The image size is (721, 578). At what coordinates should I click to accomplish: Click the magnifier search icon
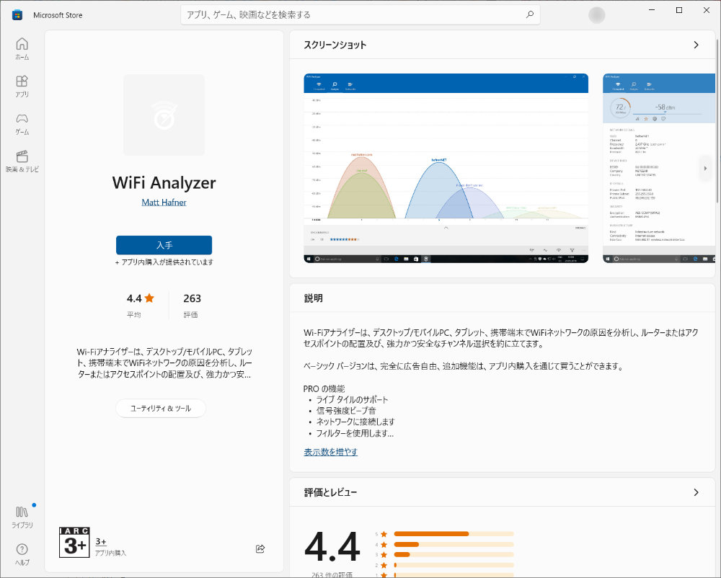530,14
